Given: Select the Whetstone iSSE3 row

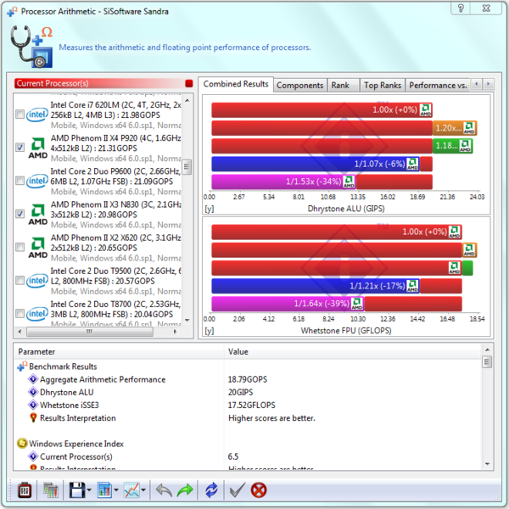Looking at the screenshot, I should [248, 405].
